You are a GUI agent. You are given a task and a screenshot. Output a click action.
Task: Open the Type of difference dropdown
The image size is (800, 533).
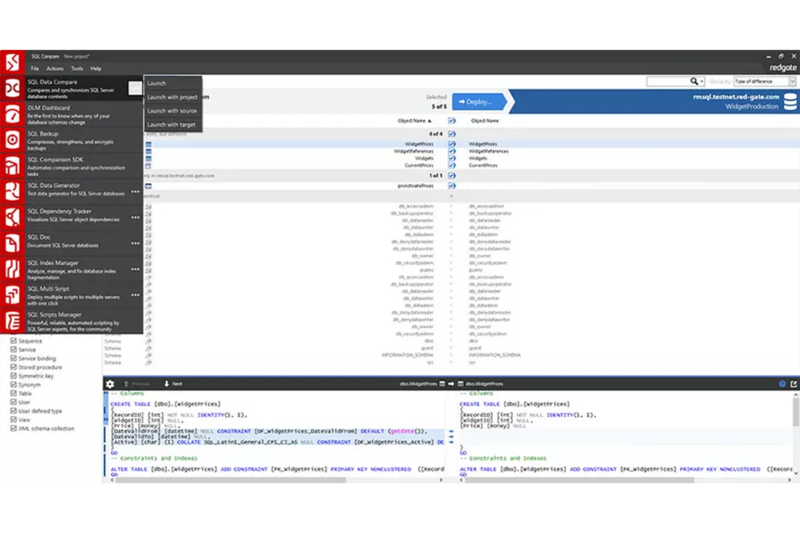tap(763, 81)
